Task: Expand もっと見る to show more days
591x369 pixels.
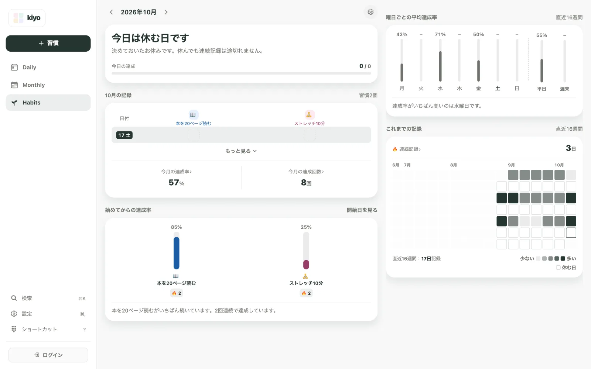Action: 241,151
